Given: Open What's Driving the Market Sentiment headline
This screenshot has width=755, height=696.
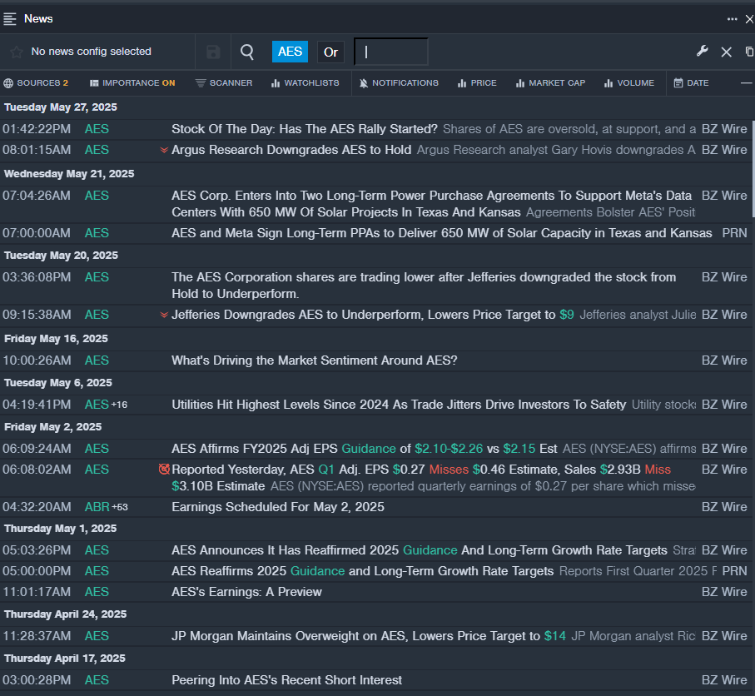Looking at the screenshot, I should [x=315, y=360].
